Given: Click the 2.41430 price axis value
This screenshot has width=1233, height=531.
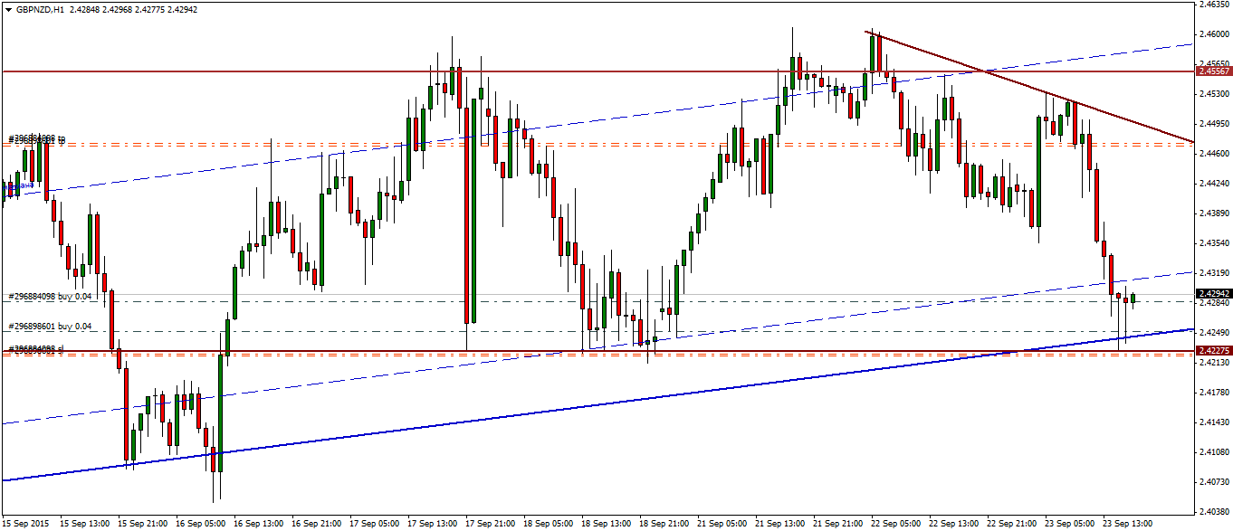Looking at the screenshot, I should click(1212, 422).
